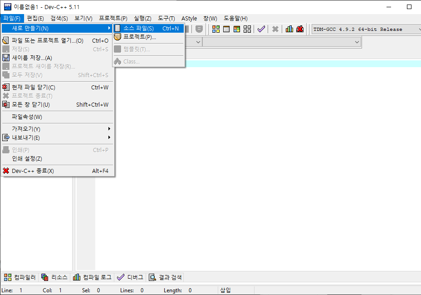Click the grayed Stop execution X icon
Screen dimensions: 421x295
coord(275,29)
